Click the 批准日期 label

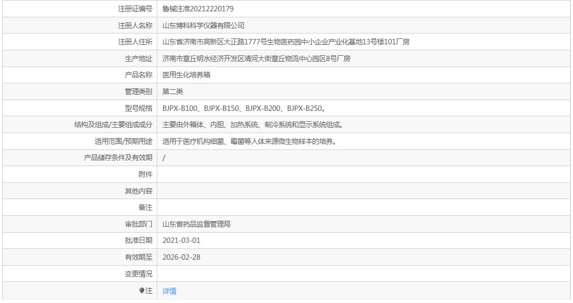138,240
